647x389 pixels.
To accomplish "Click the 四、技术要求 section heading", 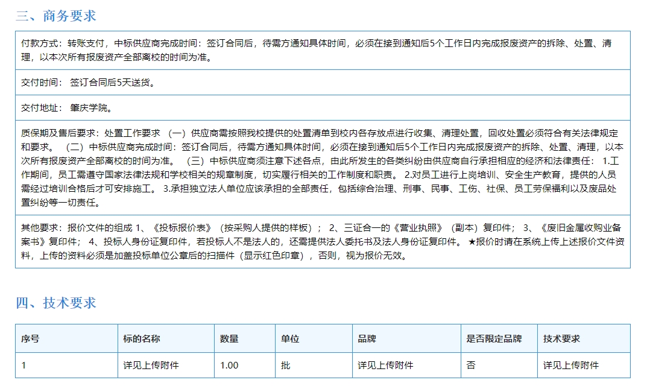I will pyautogui.click(x=55, y=303).
